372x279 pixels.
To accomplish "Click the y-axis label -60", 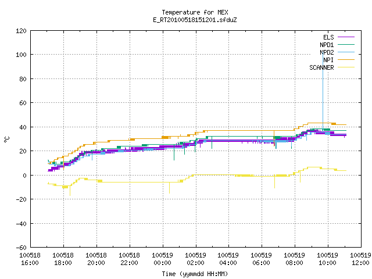I will (21, 248).
